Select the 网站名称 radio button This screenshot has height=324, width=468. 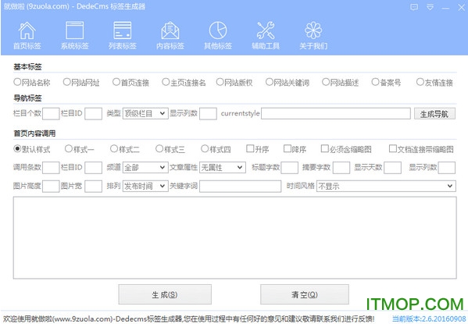coord(17,82)
